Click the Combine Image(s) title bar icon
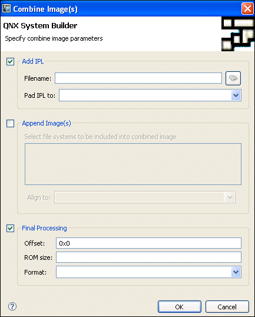Viewport: 255px width, 317px height. 6,8
